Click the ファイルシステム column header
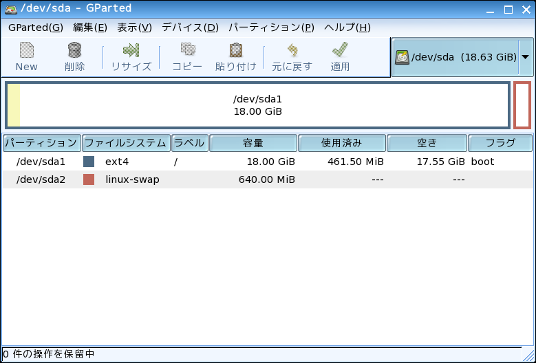536x363 pixels. tap(126, 143)
